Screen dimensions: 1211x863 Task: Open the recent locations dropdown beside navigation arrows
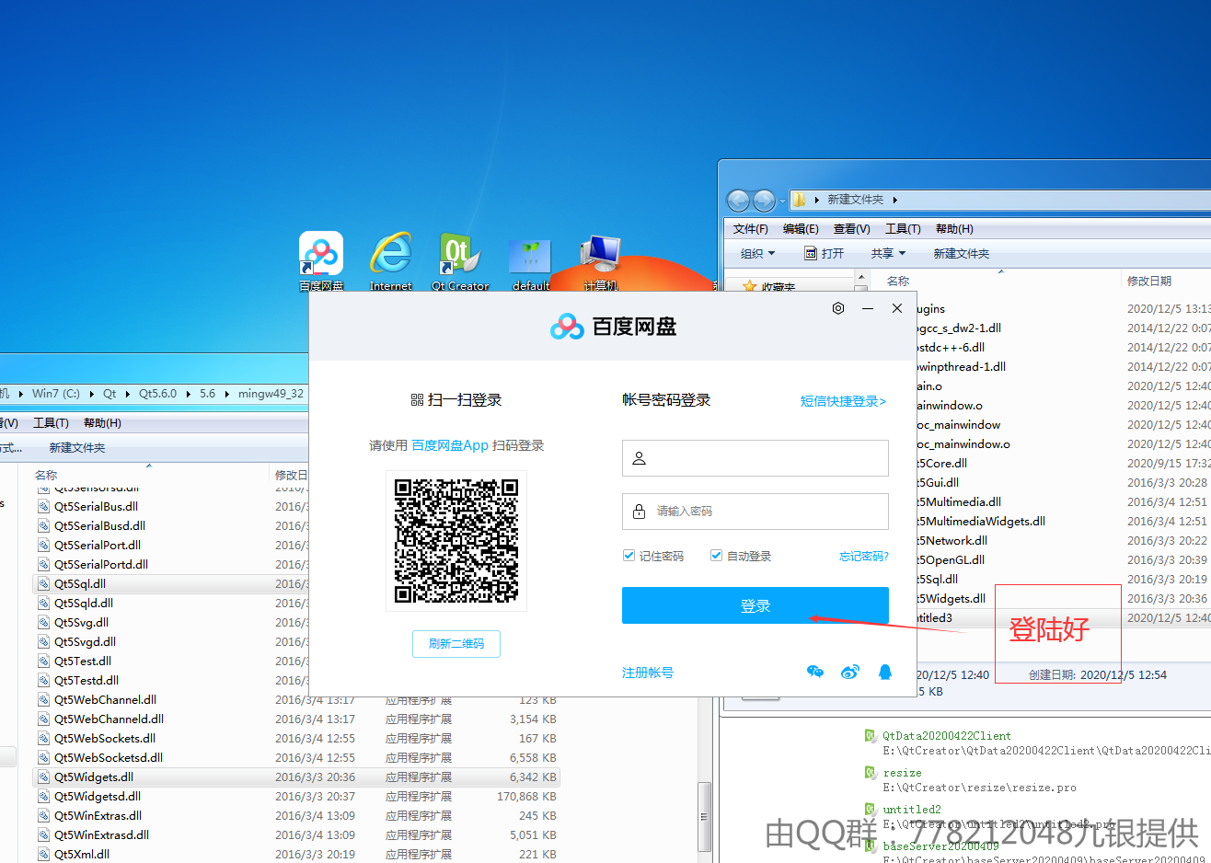click(x=782, y=200)
